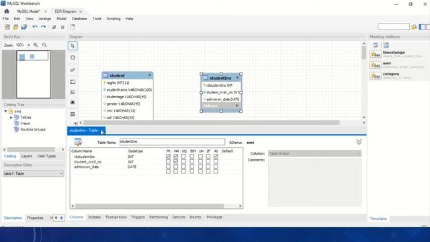430x242 pixels.
Task: Click the New Model toolbar icon
Action: pos(7,27)
